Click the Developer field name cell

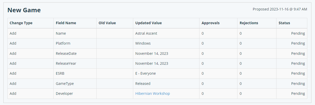coord(75,94)
